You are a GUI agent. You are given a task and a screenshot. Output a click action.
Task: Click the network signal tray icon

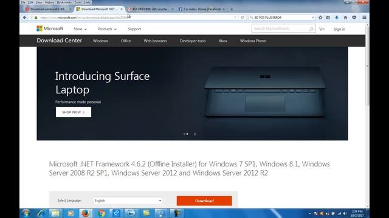339,213
